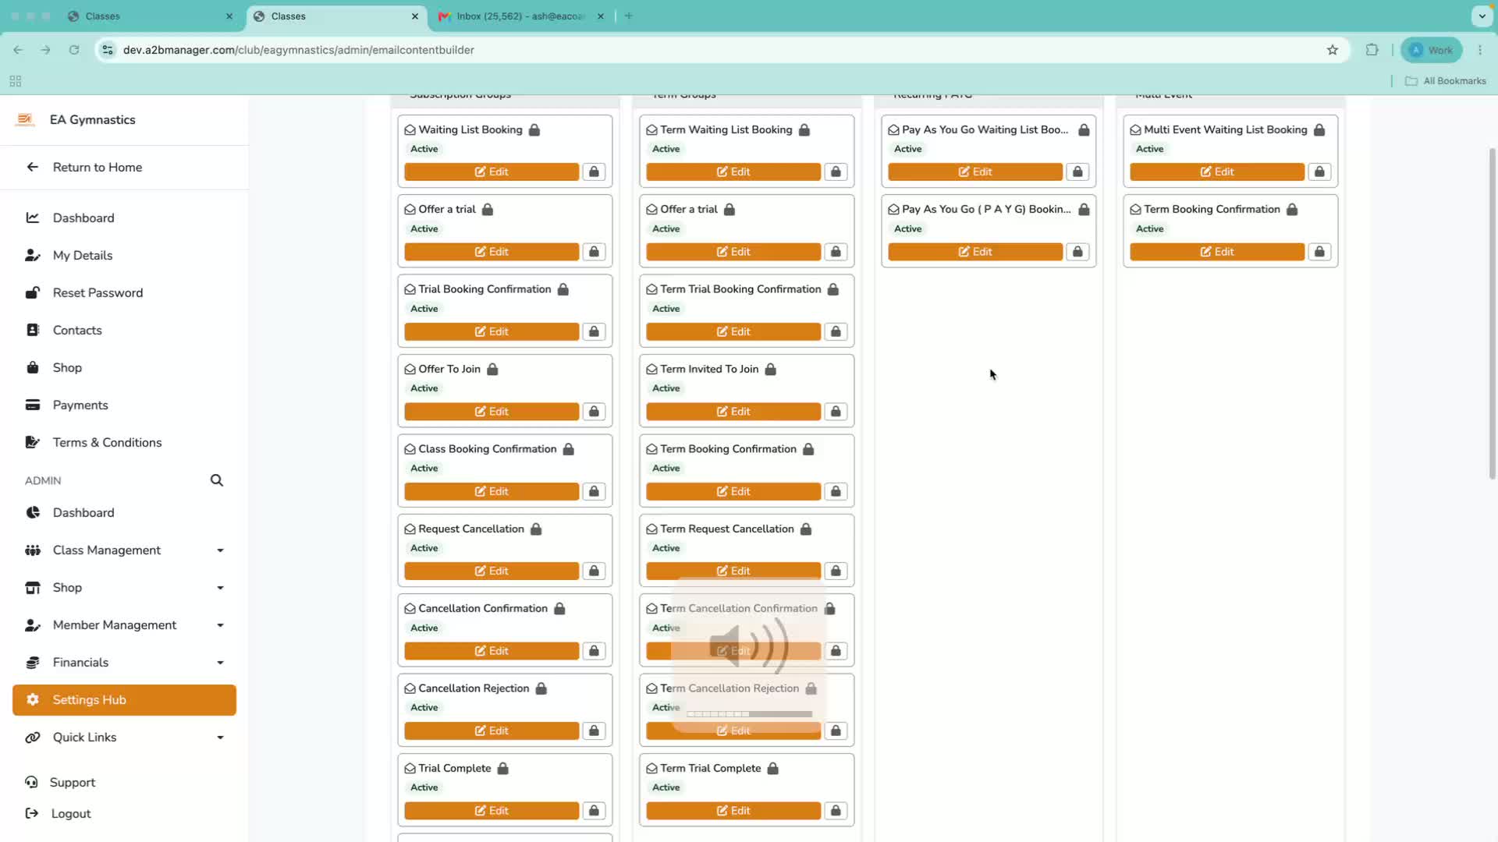Open the browser extensions puzzle icon
Screen dimensions: 1498x842
point(1372,50)
